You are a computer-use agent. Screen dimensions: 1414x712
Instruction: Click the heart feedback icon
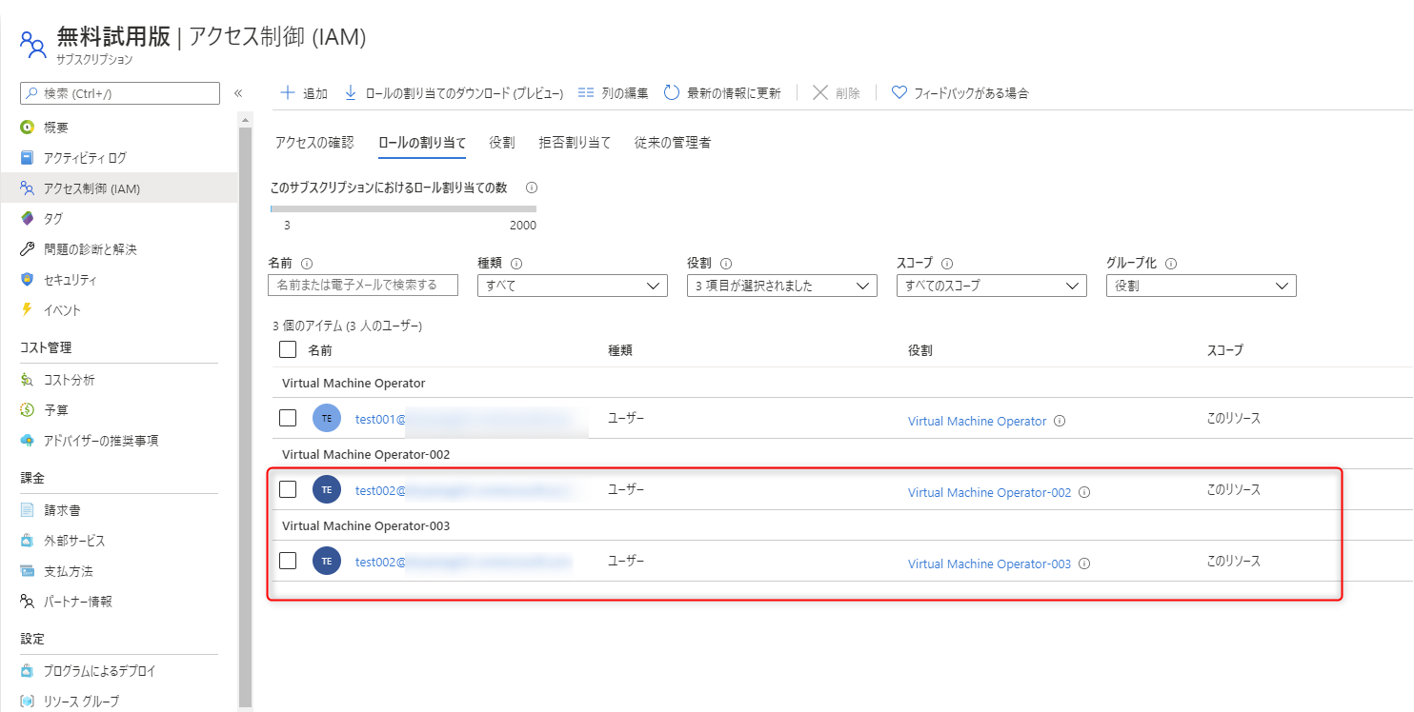(x=899, y=93)
